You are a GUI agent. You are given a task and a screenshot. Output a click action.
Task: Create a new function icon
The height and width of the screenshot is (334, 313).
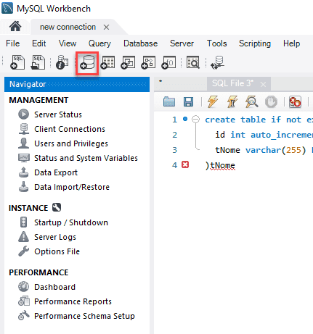pos(168,62)
